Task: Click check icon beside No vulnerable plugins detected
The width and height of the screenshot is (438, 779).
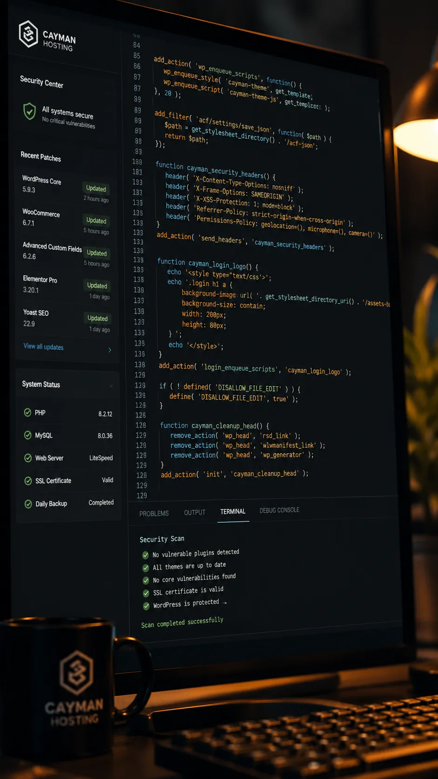Action: click(145, 555)
